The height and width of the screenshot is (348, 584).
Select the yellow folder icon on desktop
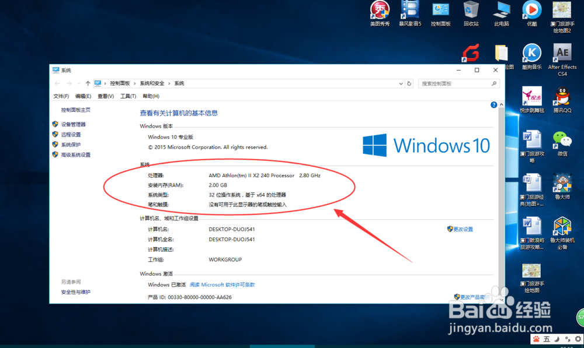tap(501, 53)
